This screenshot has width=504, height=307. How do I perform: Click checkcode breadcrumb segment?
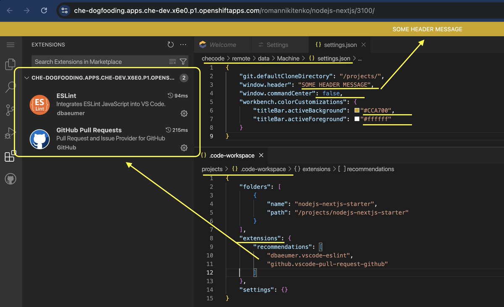[213, 59]
